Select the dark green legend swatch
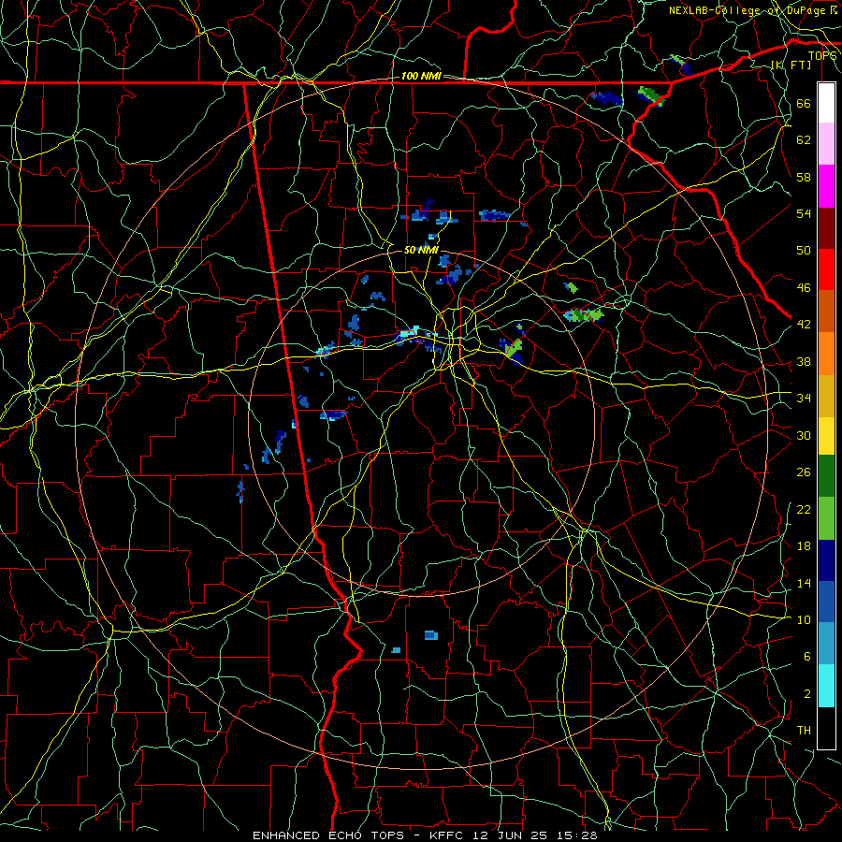Viewport: 842px width, 842px height. click(826, 476)
